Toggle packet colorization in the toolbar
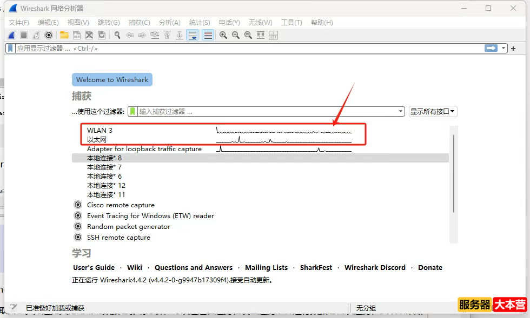Screen dimensions: 530x318 [208, 35]
